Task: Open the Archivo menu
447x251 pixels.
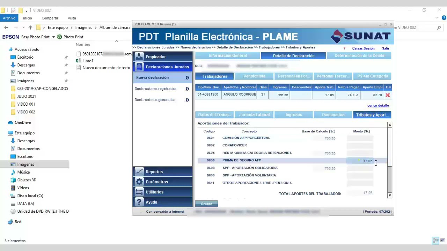Action: pos(9,18)
